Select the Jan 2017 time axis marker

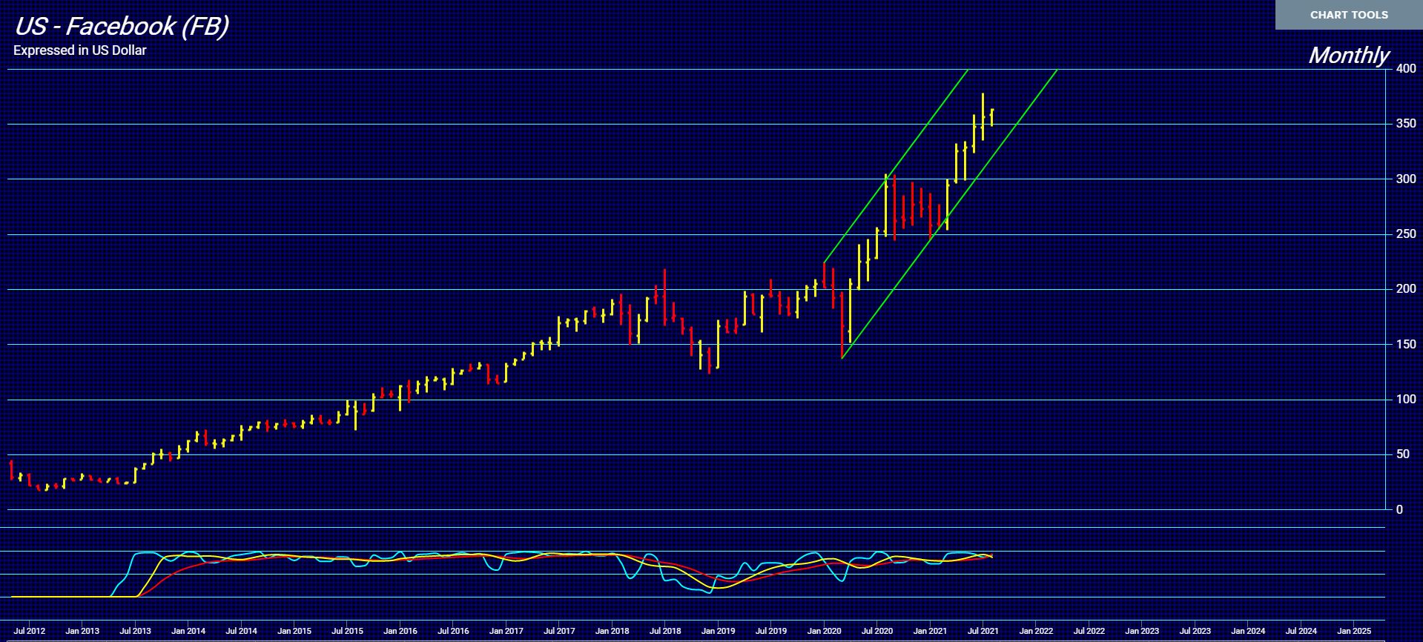(506, 632)
